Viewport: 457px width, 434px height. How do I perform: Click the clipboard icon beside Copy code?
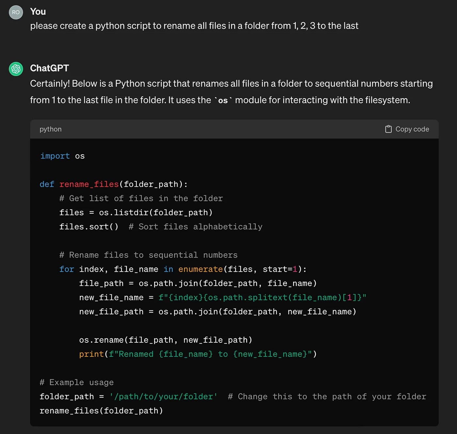pos(388,129)
